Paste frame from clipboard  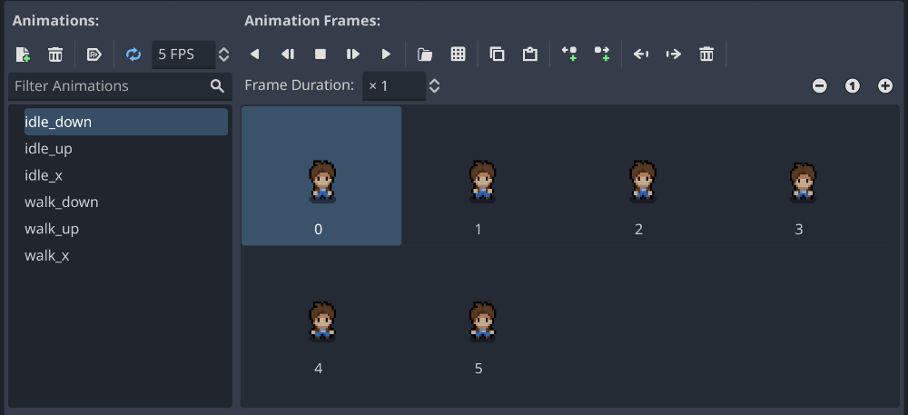(x=529, y=54)
